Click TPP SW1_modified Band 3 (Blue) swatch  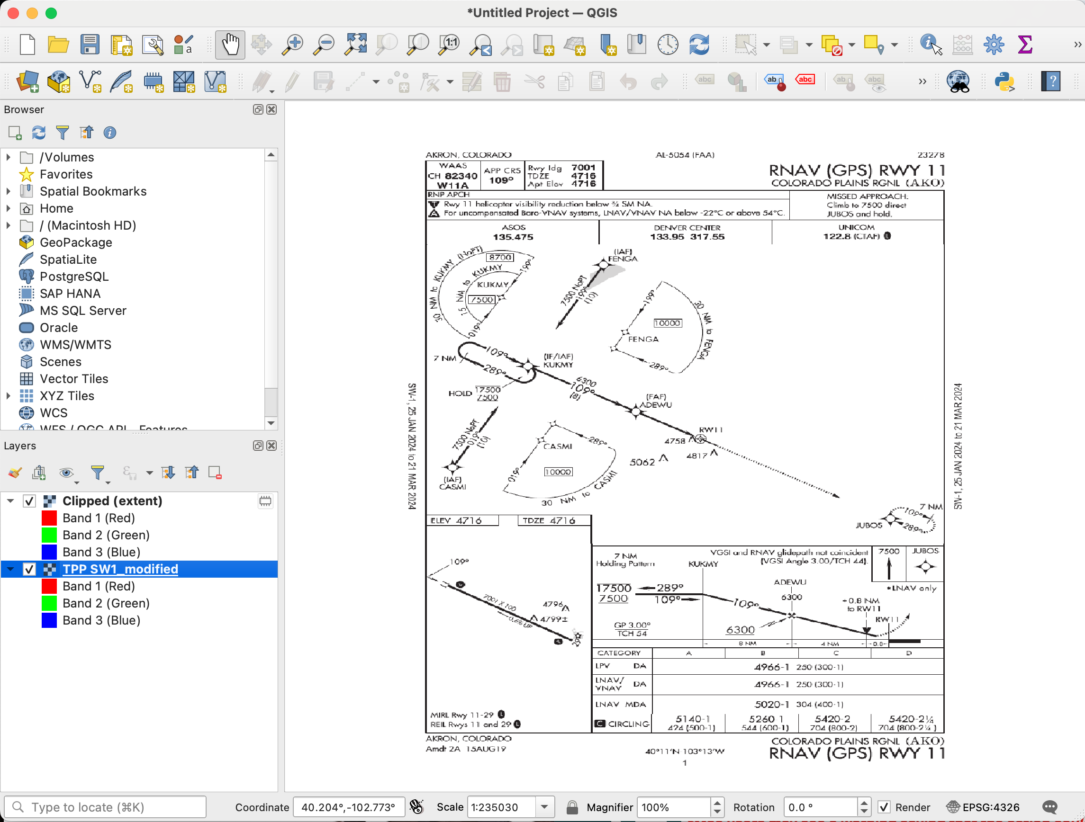[49, 621]
